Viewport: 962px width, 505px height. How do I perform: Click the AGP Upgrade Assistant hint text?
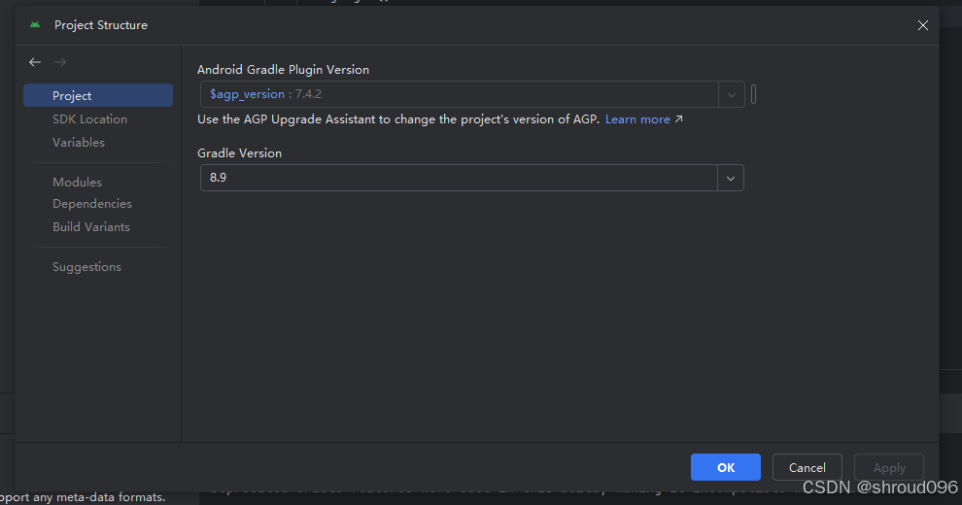tap(398, 119)
